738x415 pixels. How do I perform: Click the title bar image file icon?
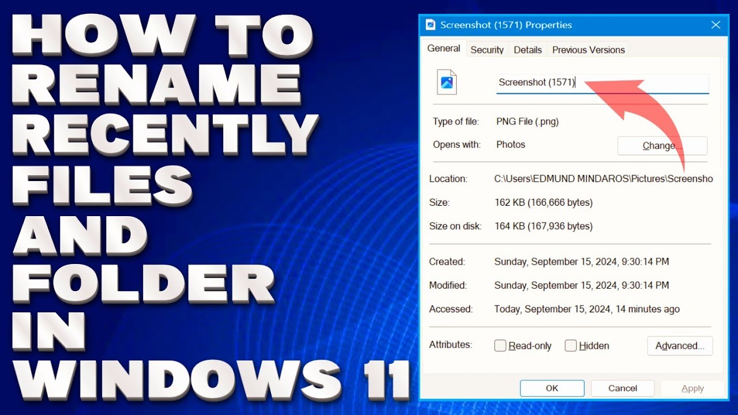430,25
